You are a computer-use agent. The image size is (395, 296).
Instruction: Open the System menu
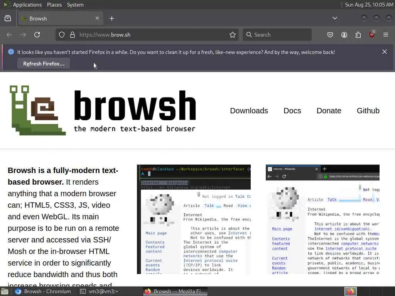75,5
